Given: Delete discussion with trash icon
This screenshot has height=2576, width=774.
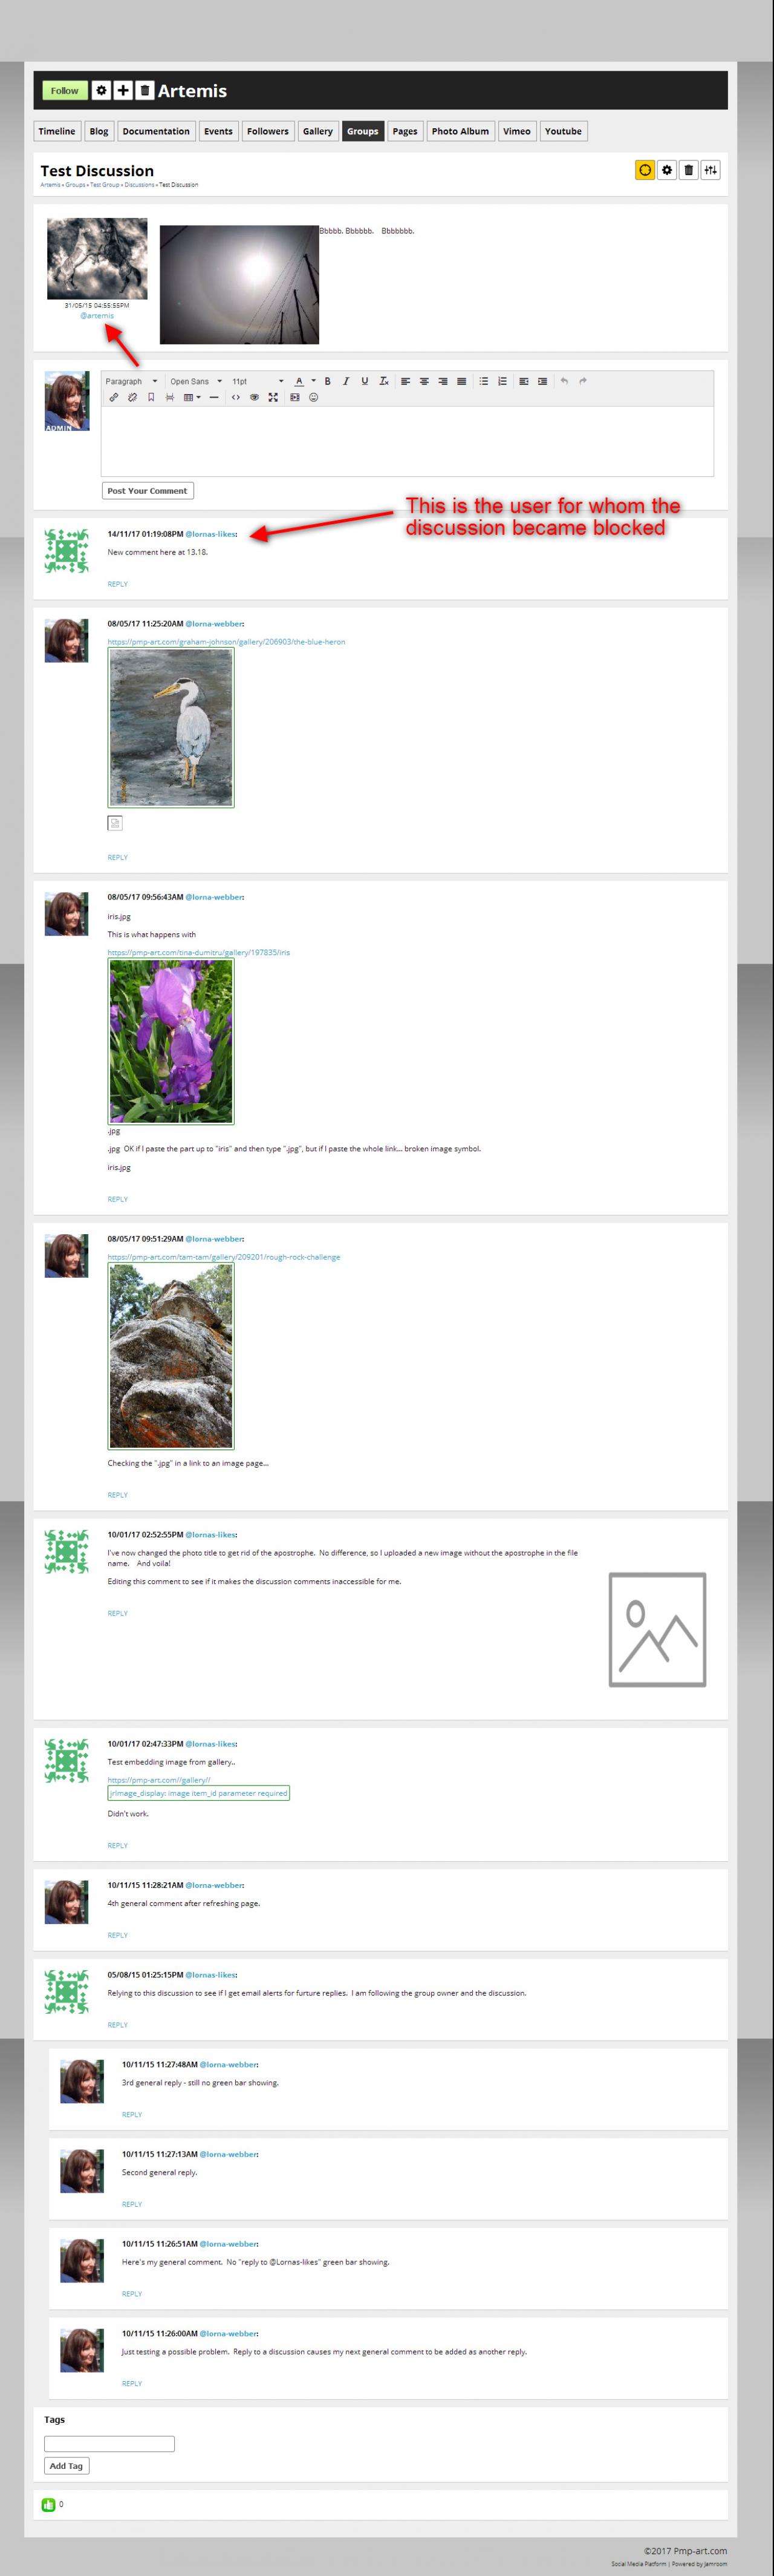Looking at the screenshot, I should point(688,170).
